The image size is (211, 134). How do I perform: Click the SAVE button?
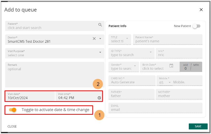(198, 126)
